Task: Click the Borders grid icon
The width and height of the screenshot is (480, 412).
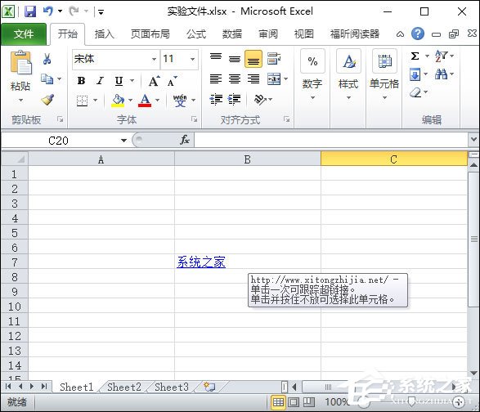Action: [x=82, y=101]
